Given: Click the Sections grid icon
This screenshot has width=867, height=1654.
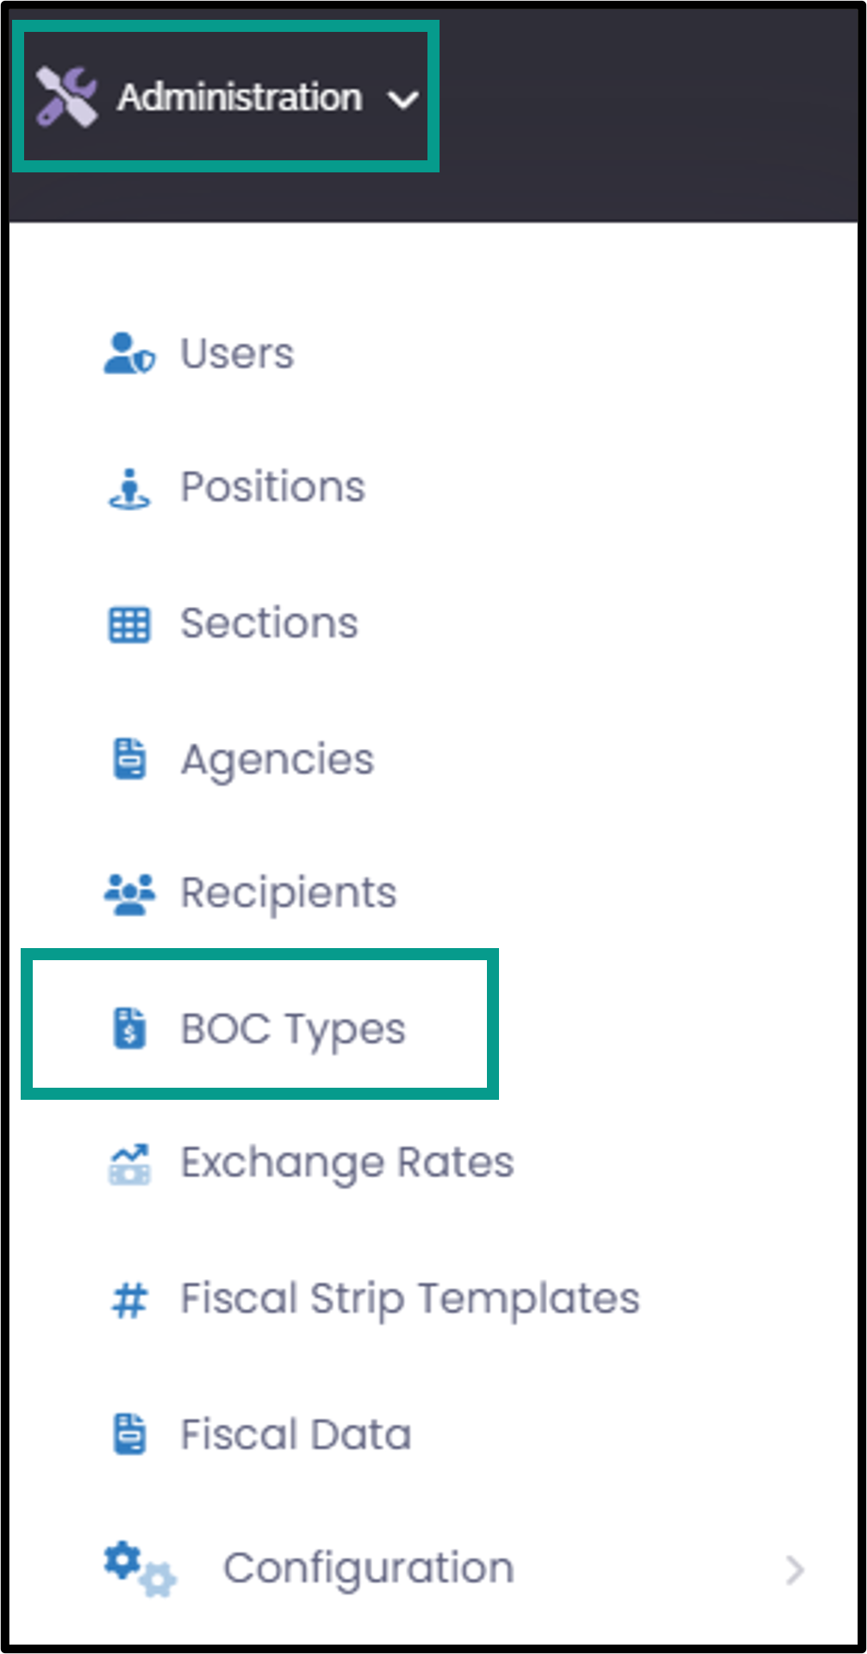Looking at the screenshot, I should pyautogui.click(x=129, y=625).
